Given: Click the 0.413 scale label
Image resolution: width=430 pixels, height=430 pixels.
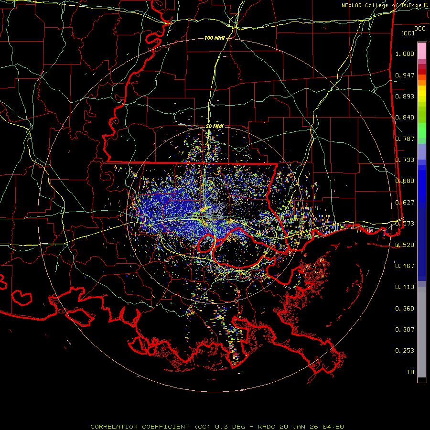Looking at the screenshot, I should [405, 287].
